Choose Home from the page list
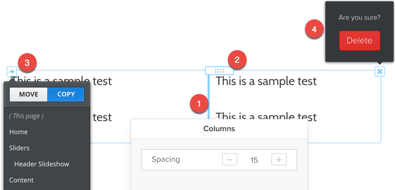Screen dimensions: 395x190 (18, 132)
